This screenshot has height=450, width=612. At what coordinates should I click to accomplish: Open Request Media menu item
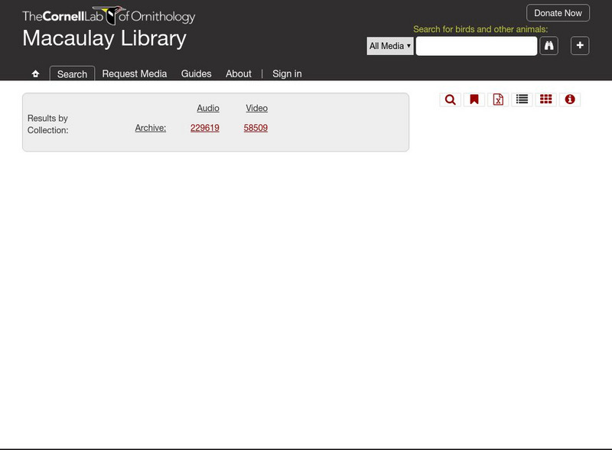[135, 73]
